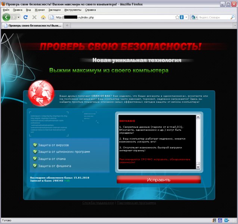Open the Партнерская программа link

136,203
